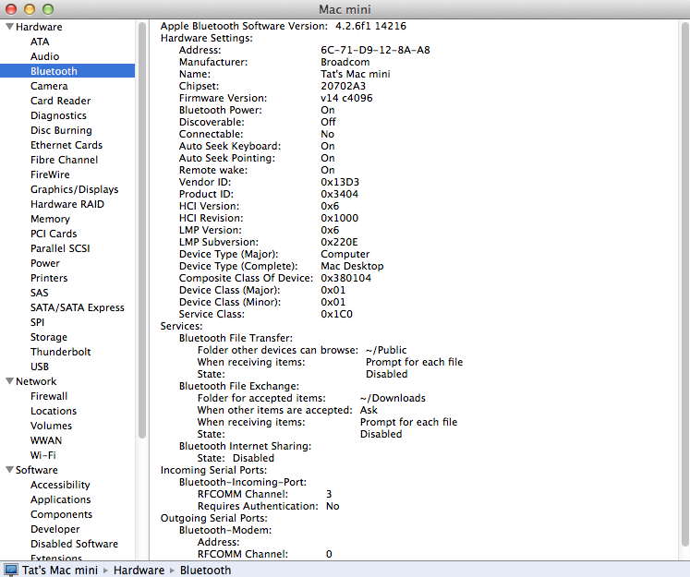This screenshot has width=690, height=577.
Task: Select USB in the Hardware list
Action: (x=40, y=367)
